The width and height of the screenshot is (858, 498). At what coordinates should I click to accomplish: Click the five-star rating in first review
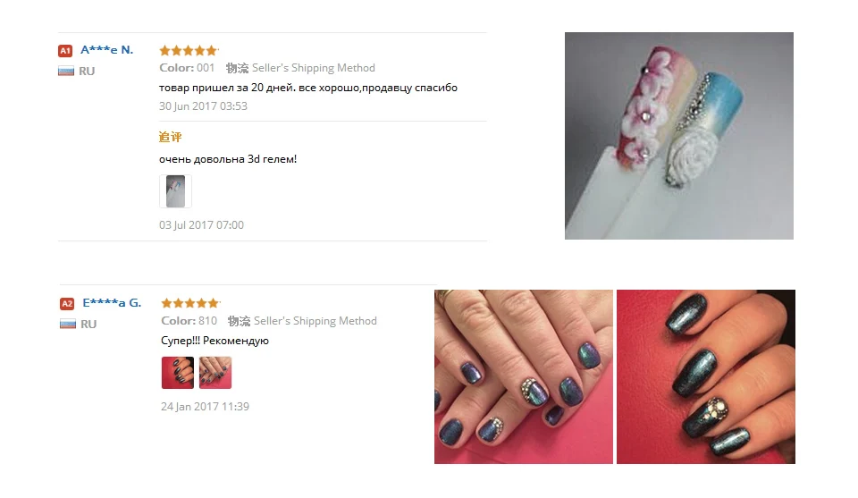tap(189, 50)
